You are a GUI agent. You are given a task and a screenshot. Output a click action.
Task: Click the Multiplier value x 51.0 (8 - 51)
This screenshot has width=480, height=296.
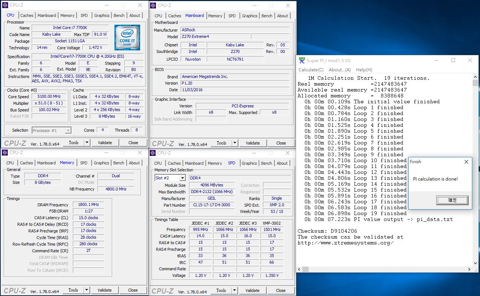click(50, 103)
